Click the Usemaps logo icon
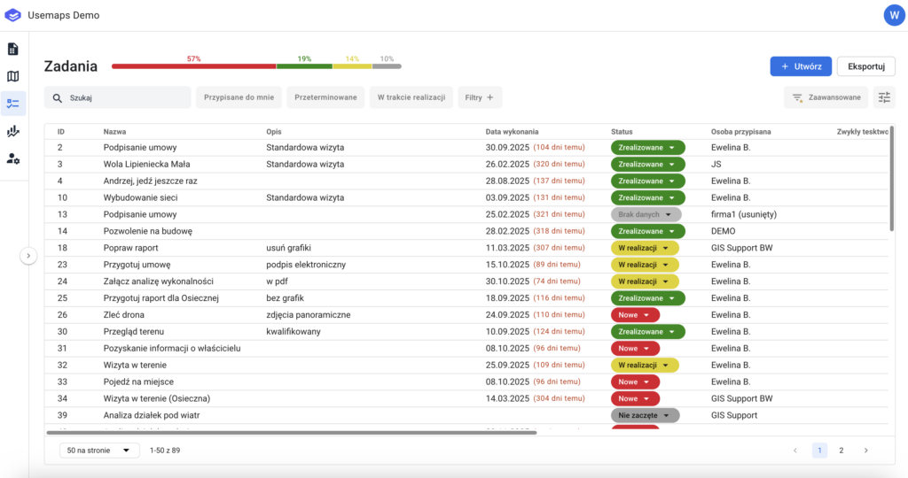This screenshot has height=478, width=908. pyautogui.click(x=13, y=15)
